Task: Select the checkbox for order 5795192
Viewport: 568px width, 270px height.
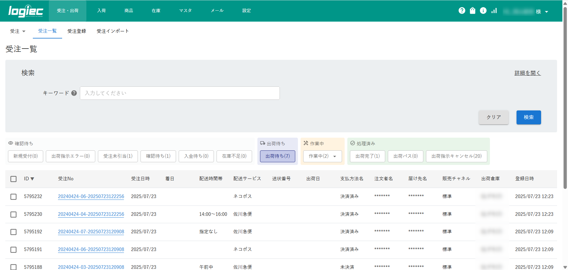Action: click(13, 232)
